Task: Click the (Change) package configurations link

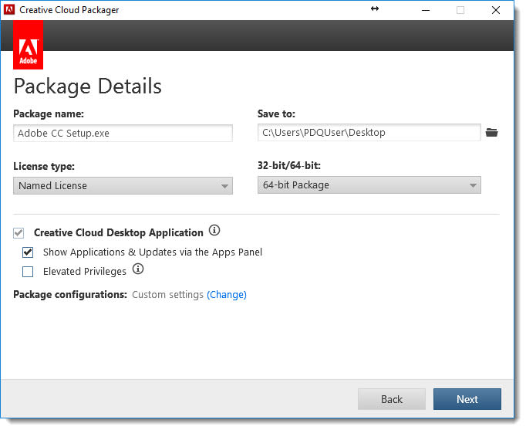Action: [x=227, y=295]
